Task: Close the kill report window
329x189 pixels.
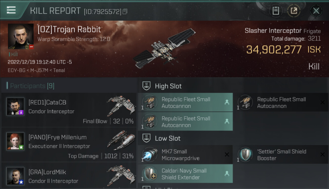Action: point(316,11)
